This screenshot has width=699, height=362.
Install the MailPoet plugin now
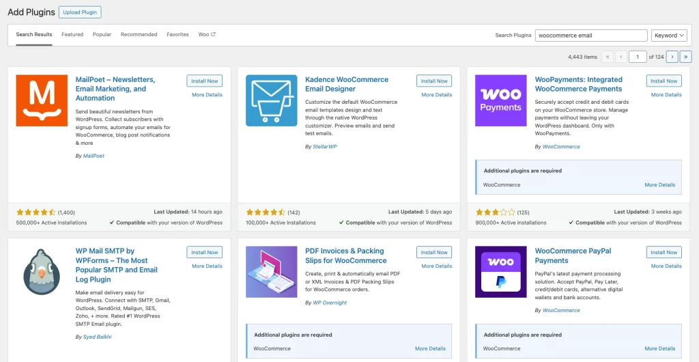coord(205,81)
